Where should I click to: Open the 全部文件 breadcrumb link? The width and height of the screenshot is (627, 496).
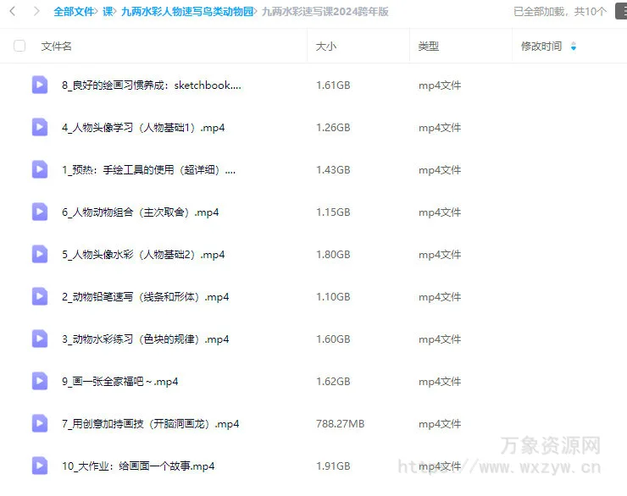[x=74, y=12]
